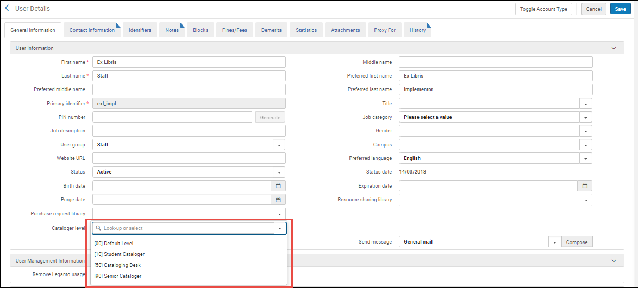Open the Resource sharing library dropdown
The height and width of the screenshot is (288, 638).
585,200
